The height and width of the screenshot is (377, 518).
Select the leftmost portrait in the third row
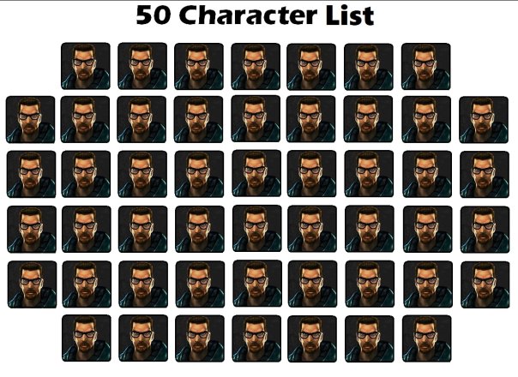tap(31, 174)
